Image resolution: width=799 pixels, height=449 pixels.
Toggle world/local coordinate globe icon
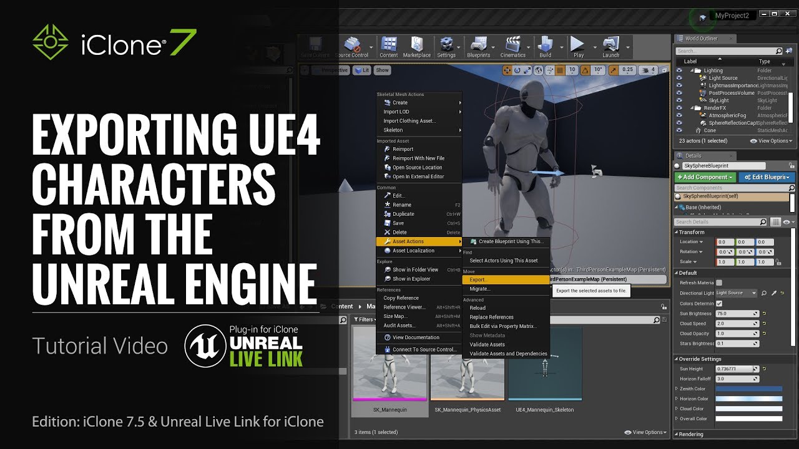[x=539, y=70]
